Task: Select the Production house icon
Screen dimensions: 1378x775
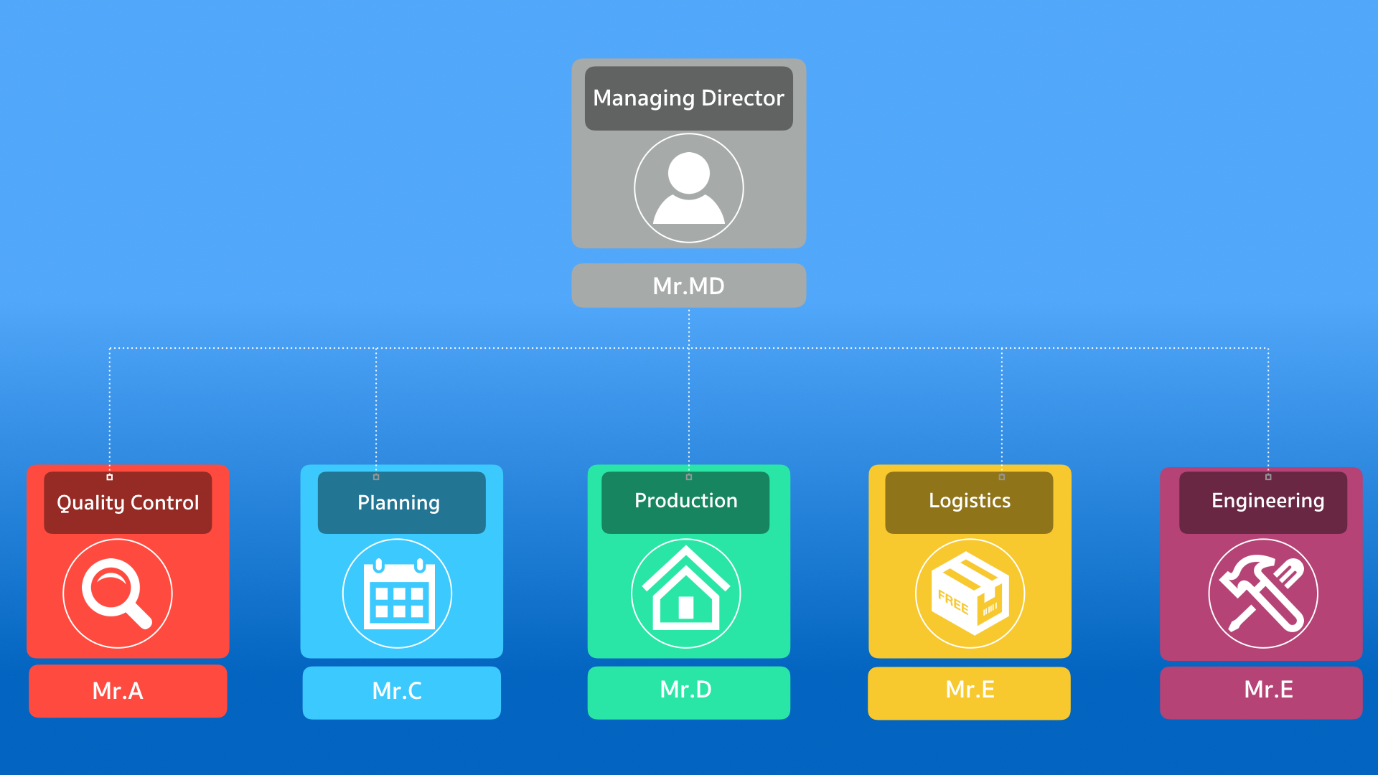Action: [x=685, y=593]
